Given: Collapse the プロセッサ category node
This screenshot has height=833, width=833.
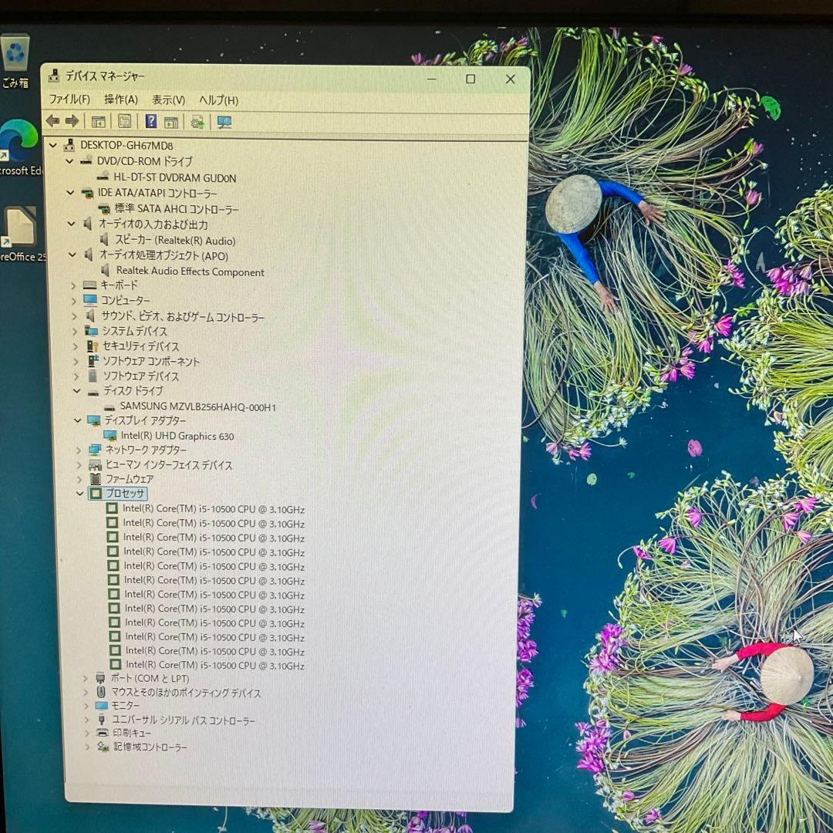Looking at the screenshot, I should click(x=80, y=494).
